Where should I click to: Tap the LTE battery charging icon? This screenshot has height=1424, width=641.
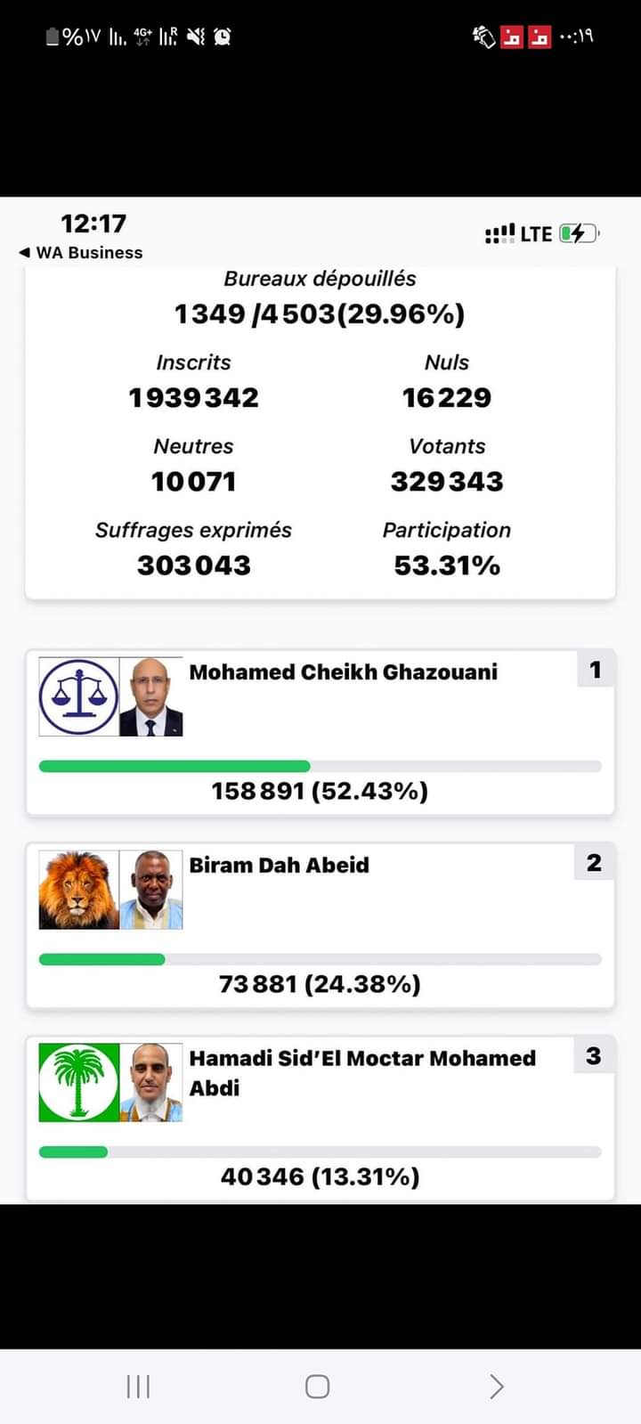coord(579,233)
